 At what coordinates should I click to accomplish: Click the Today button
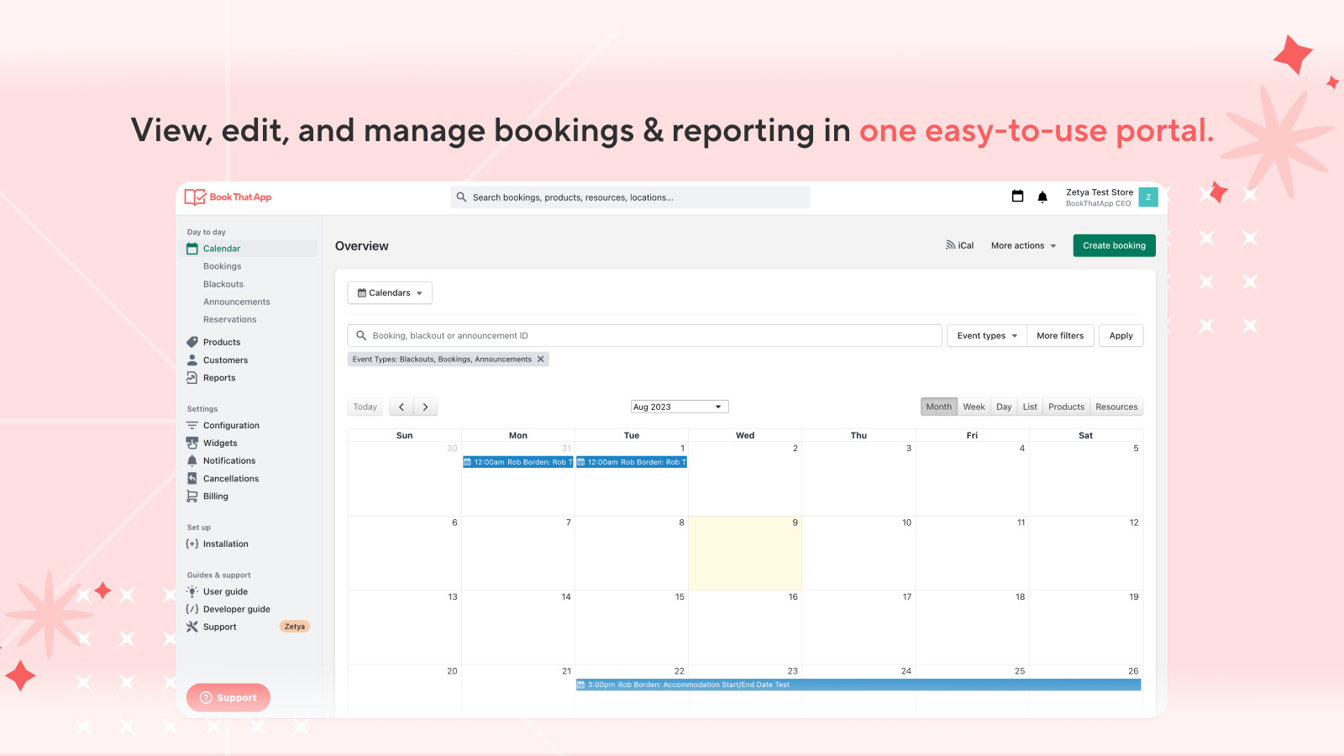tap(365, 407)
